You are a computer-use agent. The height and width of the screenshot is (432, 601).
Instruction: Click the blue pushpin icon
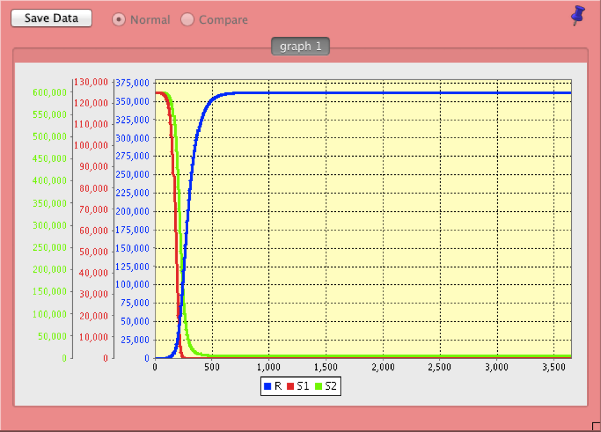tap(577, 15)
